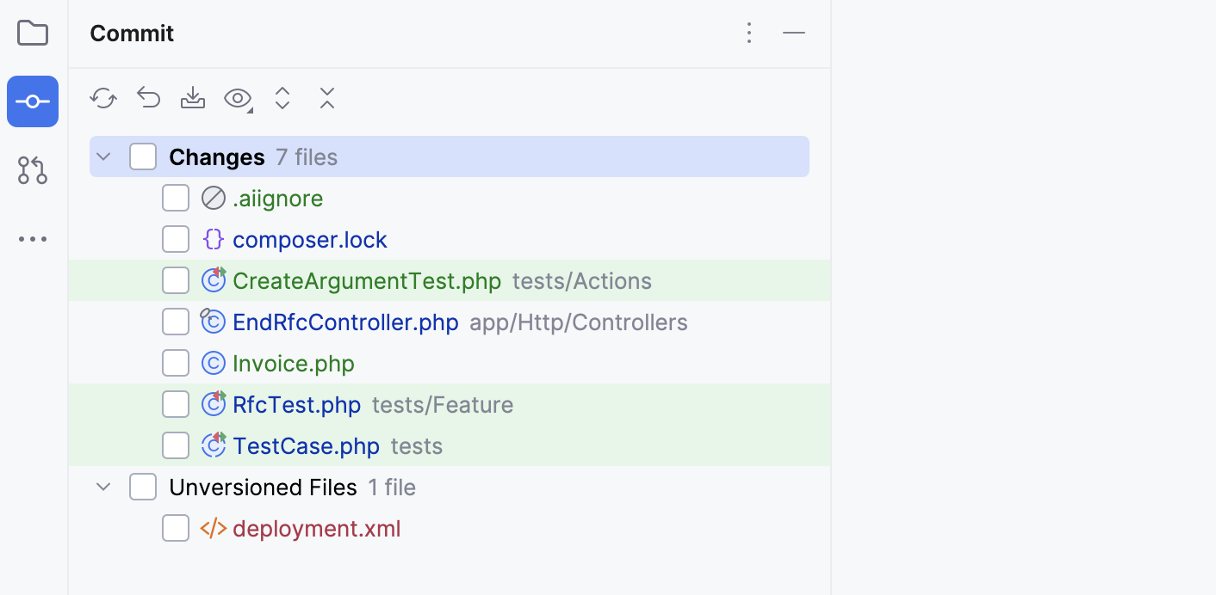Collapse the Changes tree node
Screen dimensions: 1216x595
coord(103,156)
